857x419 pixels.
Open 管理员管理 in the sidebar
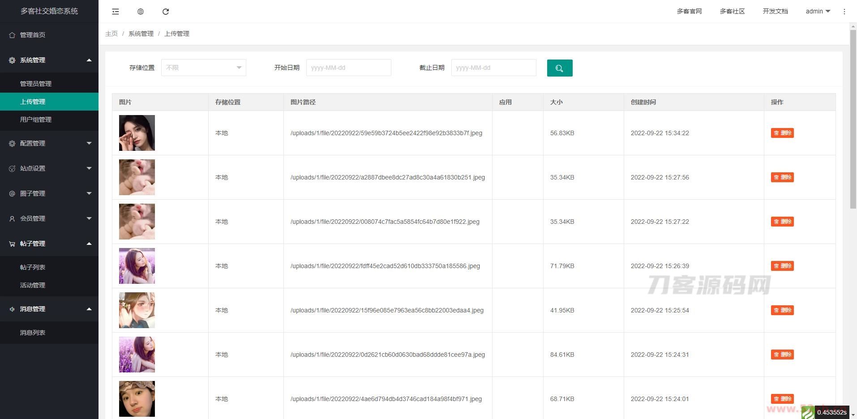[36, 84]
